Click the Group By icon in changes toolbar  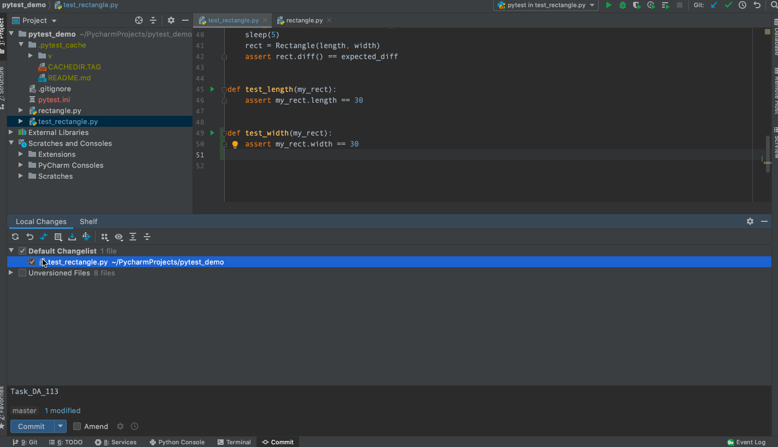(104, 237)
